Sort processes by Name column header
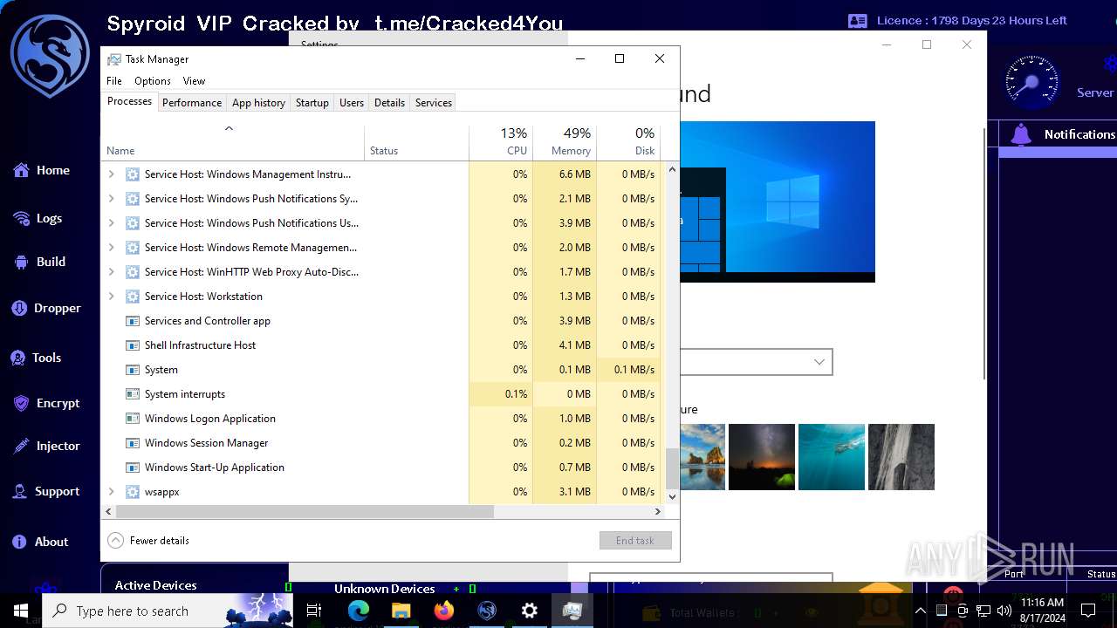This screenshot has width=1117, height=628. [233, 141]
